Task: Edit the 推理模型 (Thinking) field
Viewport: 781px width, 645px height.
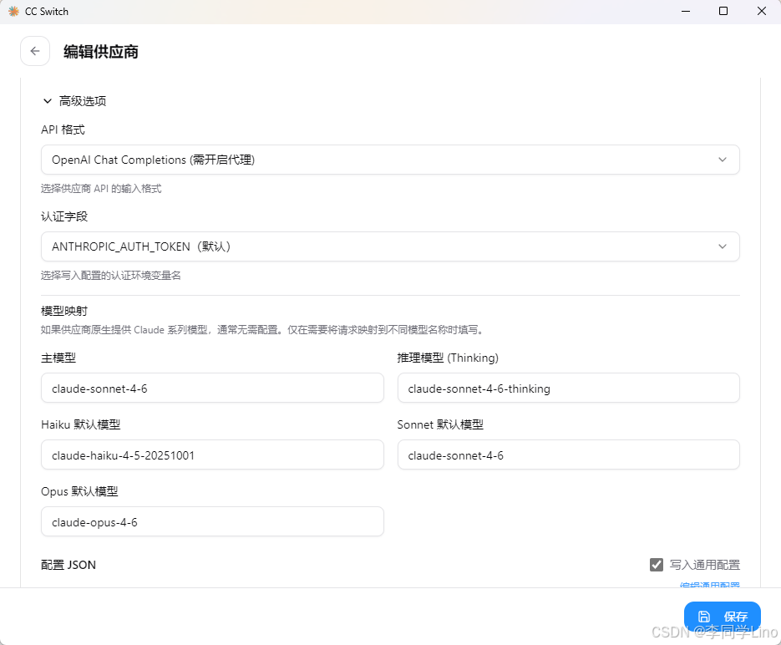Action: click(x=568, y=388)
